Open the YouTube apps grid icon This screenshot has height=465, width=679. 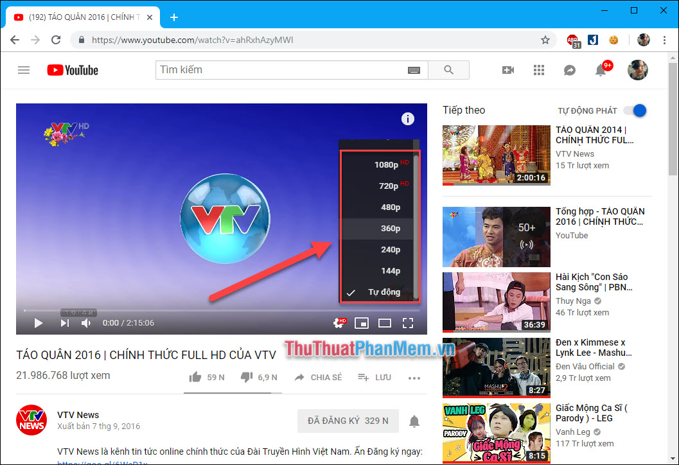(538, 70)
